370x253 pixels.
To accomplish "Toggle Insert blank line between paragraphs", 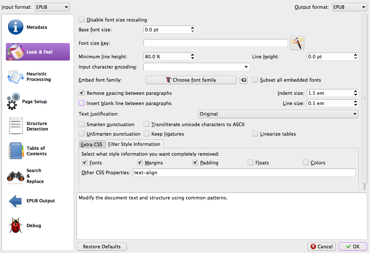I will tap(82, 103).
